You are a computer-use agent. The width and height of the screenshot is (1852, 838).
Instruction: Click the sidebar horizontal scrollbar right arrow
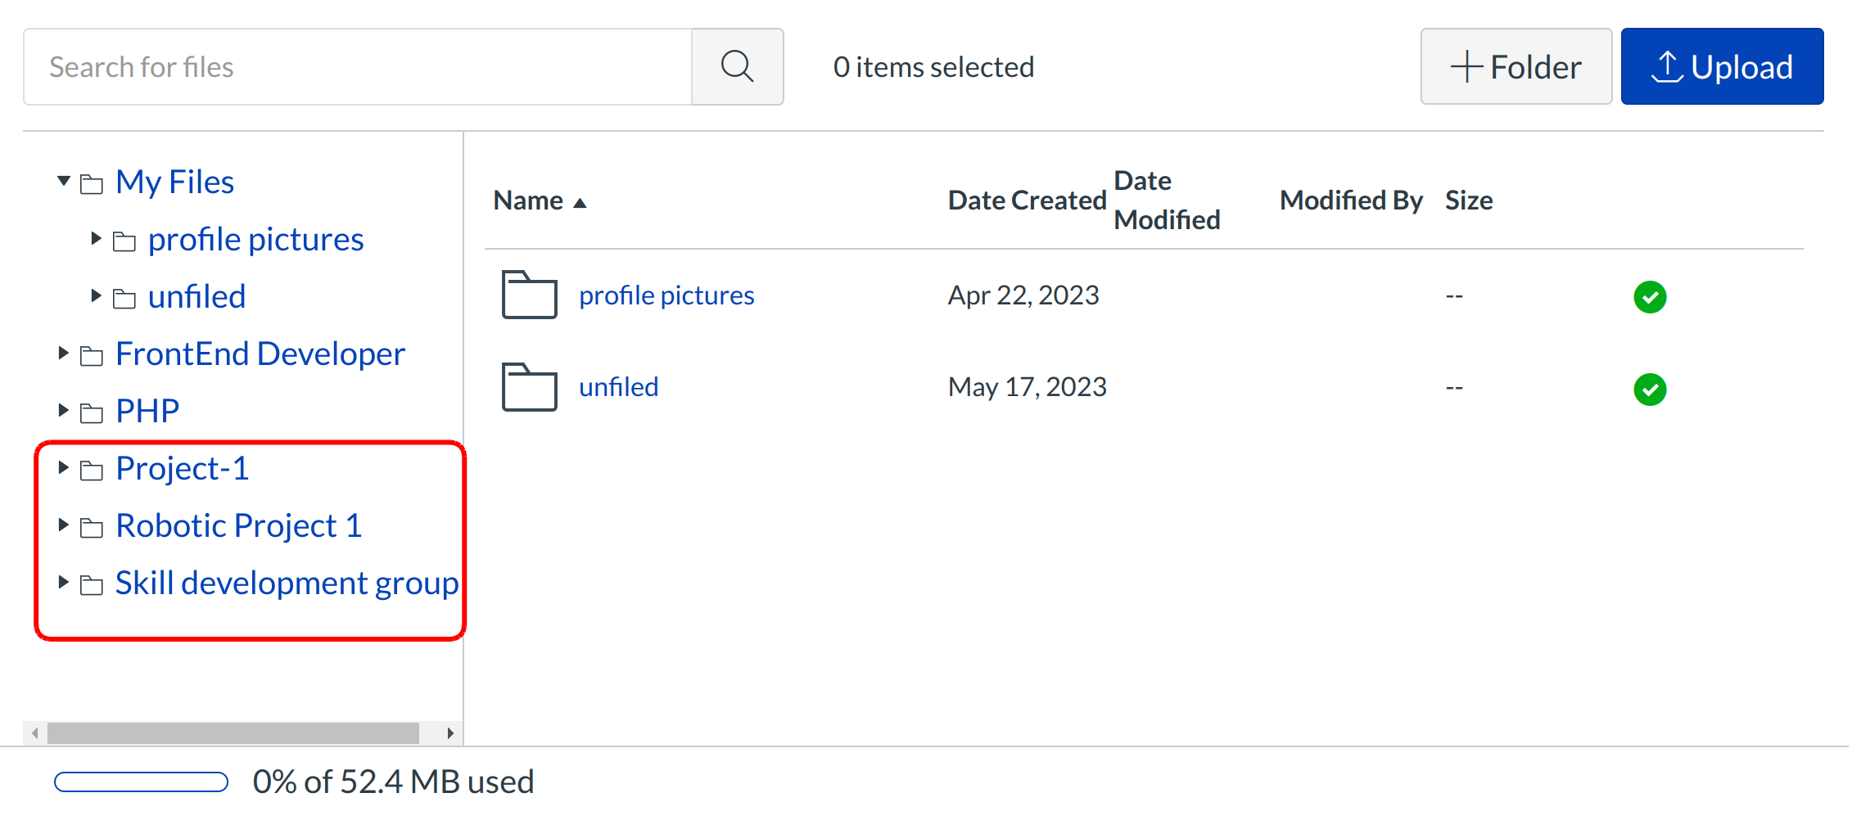pyautogui.click(x=449, y=733)
